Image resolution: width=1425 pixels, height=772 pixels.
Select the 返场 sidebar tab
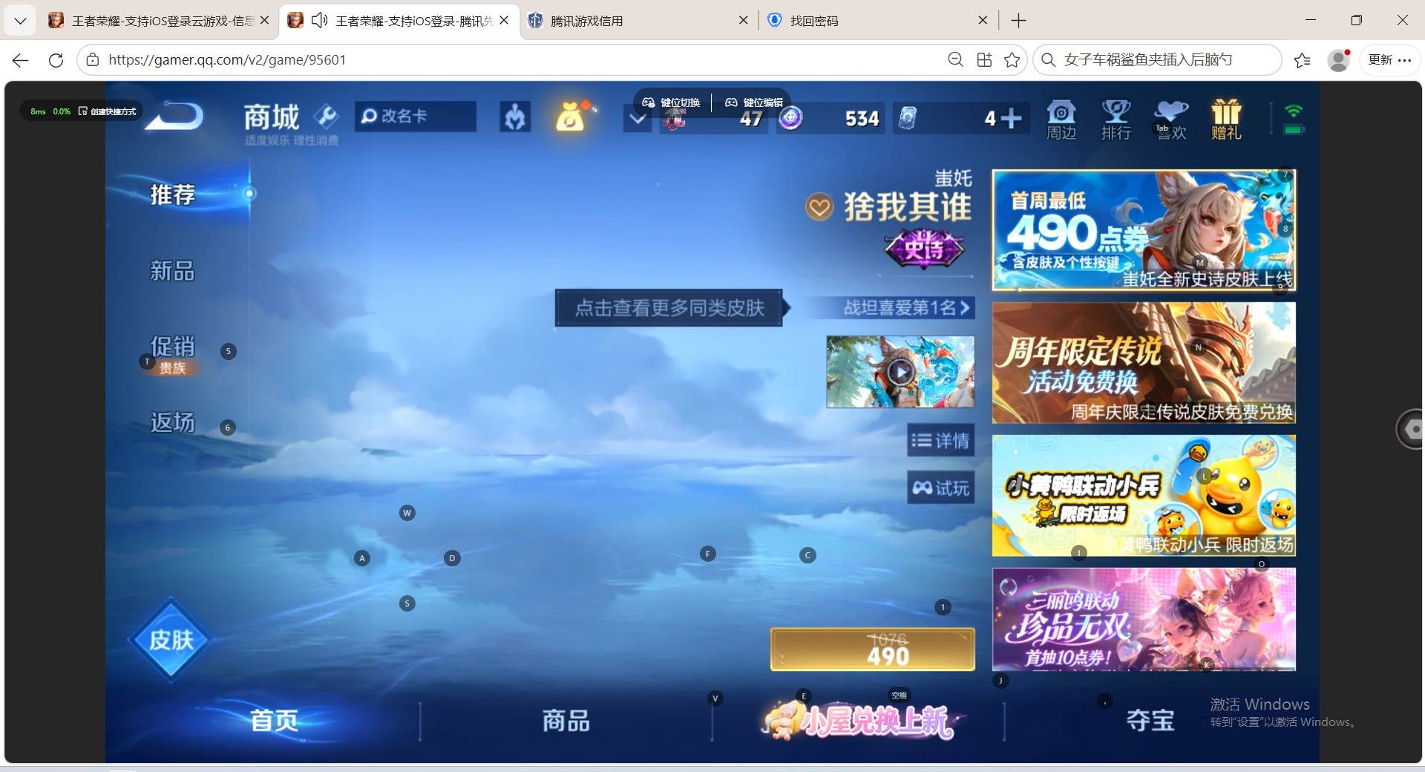click(173, 423)
